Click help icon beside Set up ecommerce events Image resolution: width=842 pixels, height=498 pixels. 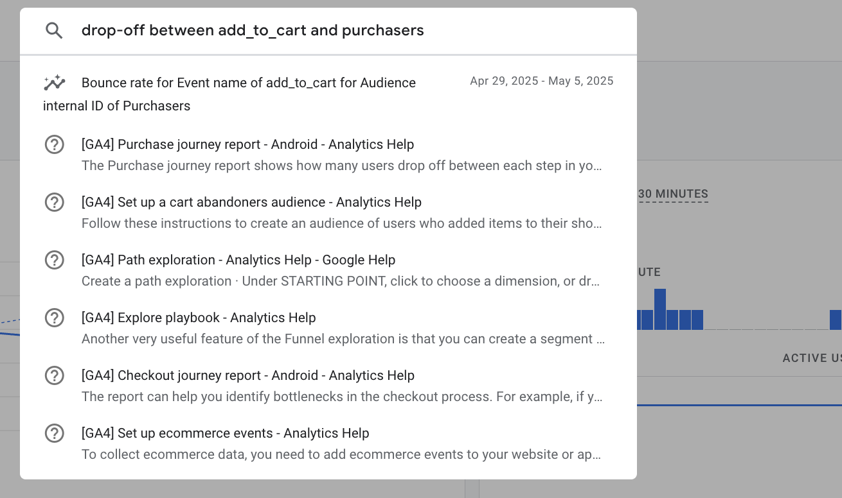click(x=54, y=433)
